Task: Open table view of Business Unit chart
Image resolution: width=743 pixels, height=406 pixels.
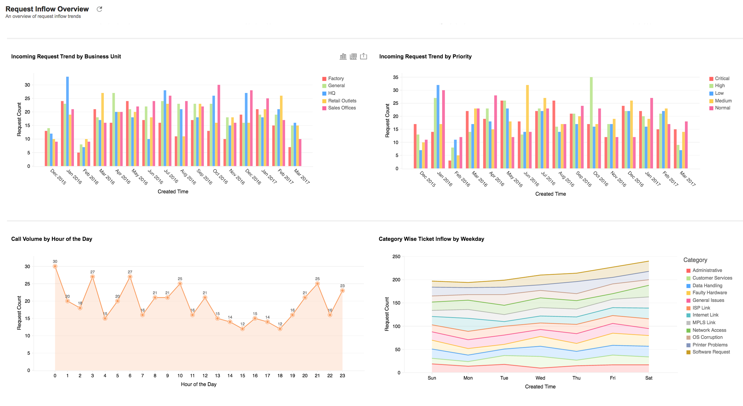Action: tap(353, 56)
